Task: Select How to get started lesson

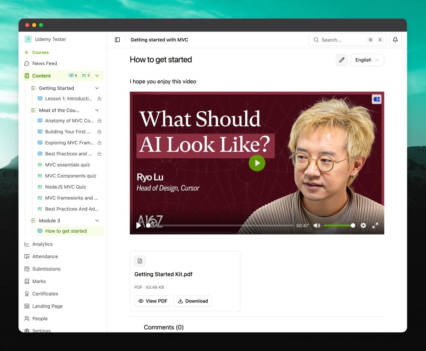Action: click(x=70, y=231)
